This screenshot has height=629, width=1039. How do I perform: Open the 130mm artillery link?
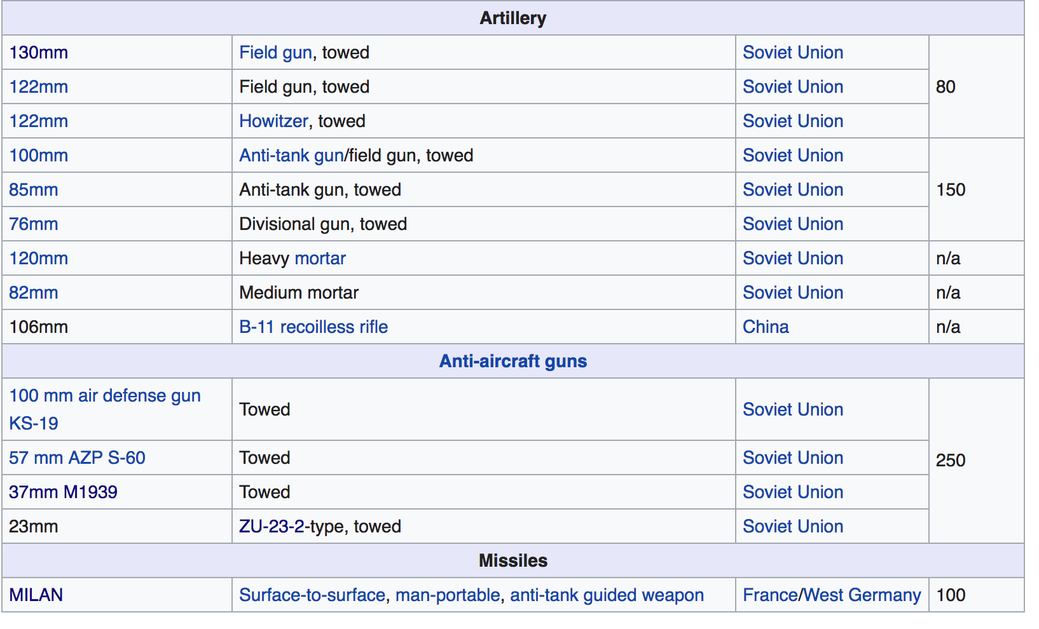tap(38, 52)
